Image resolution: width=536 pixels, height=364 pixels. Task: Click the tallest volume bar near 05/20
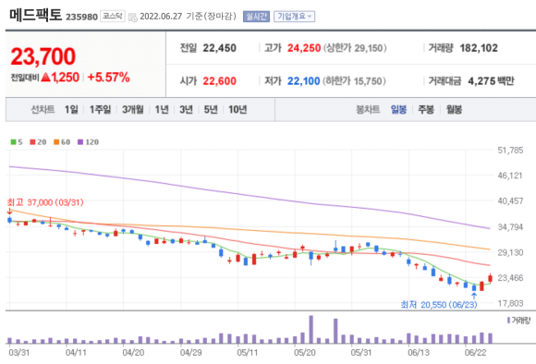point(311,330)
